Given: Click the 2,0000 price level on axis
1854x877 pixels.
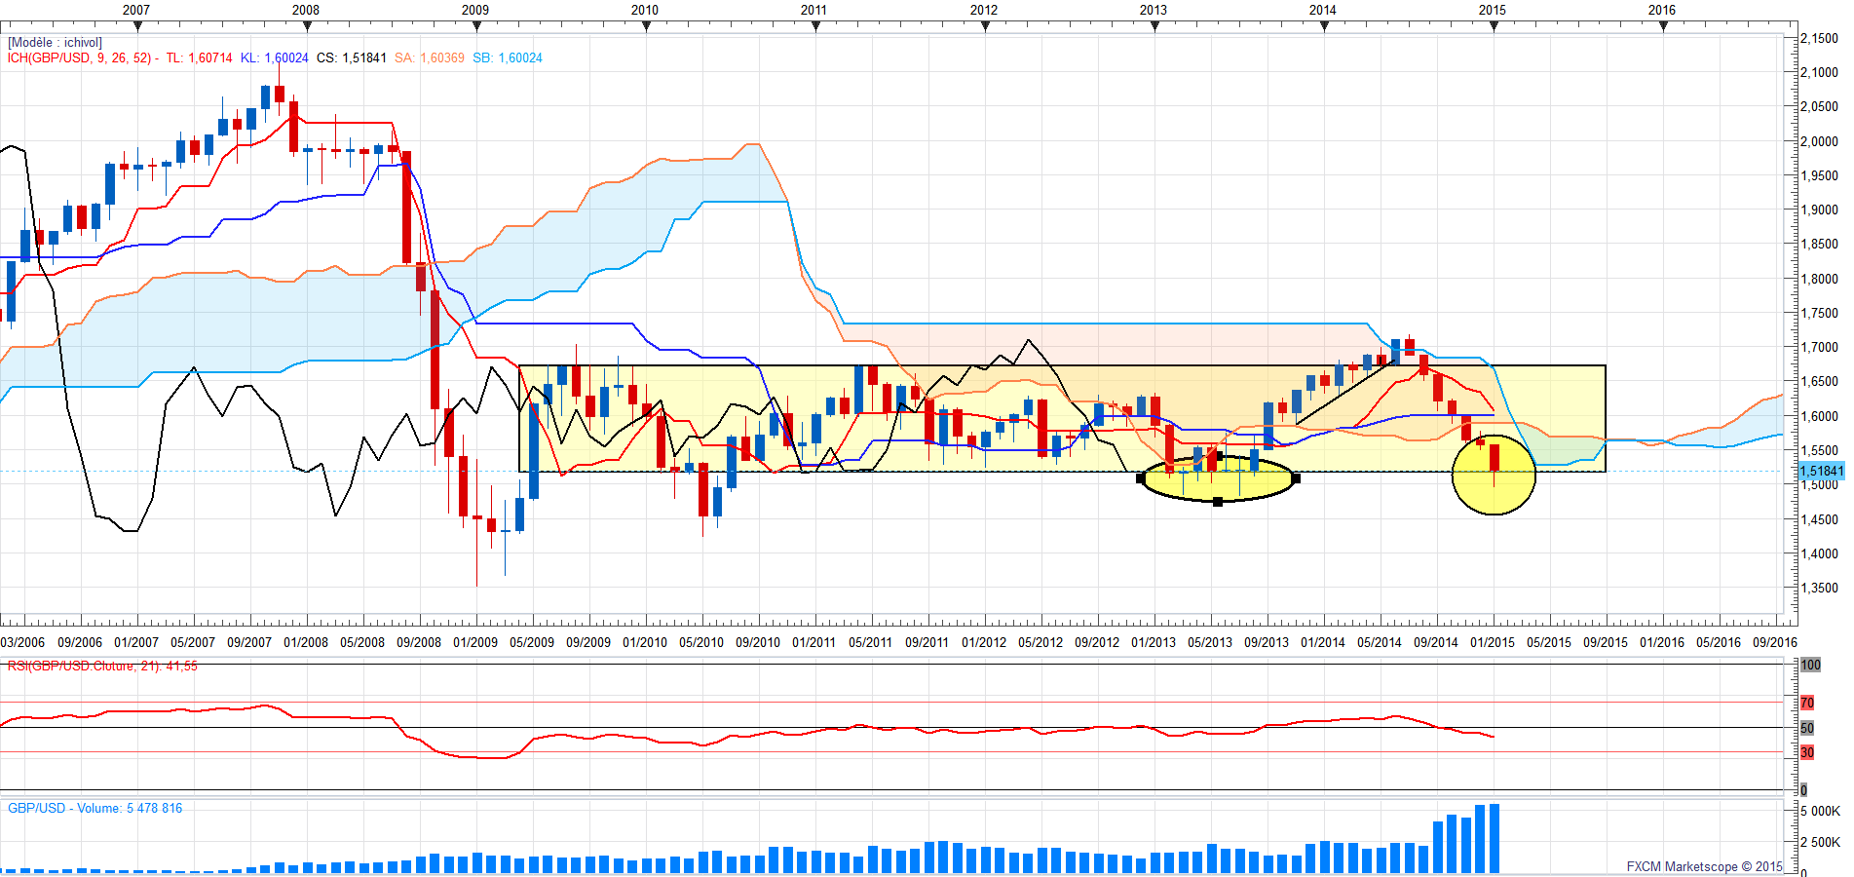Looking at the screenshot, I should (x=1819, y=141).
